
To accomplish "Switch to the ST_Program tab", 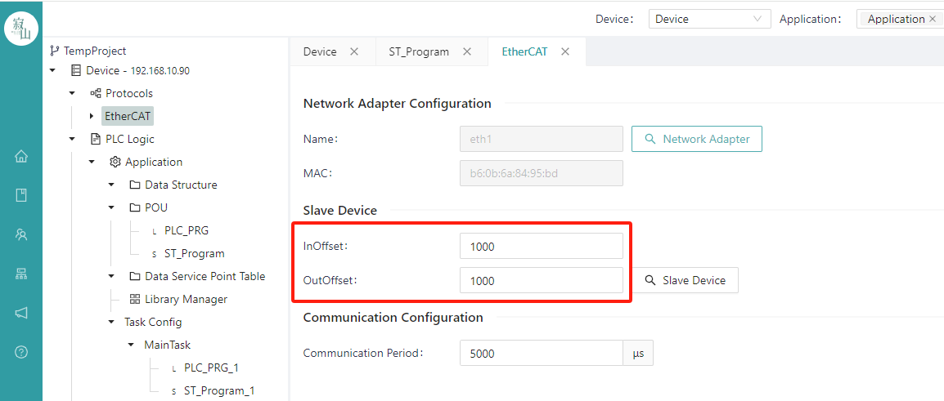I will 419,51.
